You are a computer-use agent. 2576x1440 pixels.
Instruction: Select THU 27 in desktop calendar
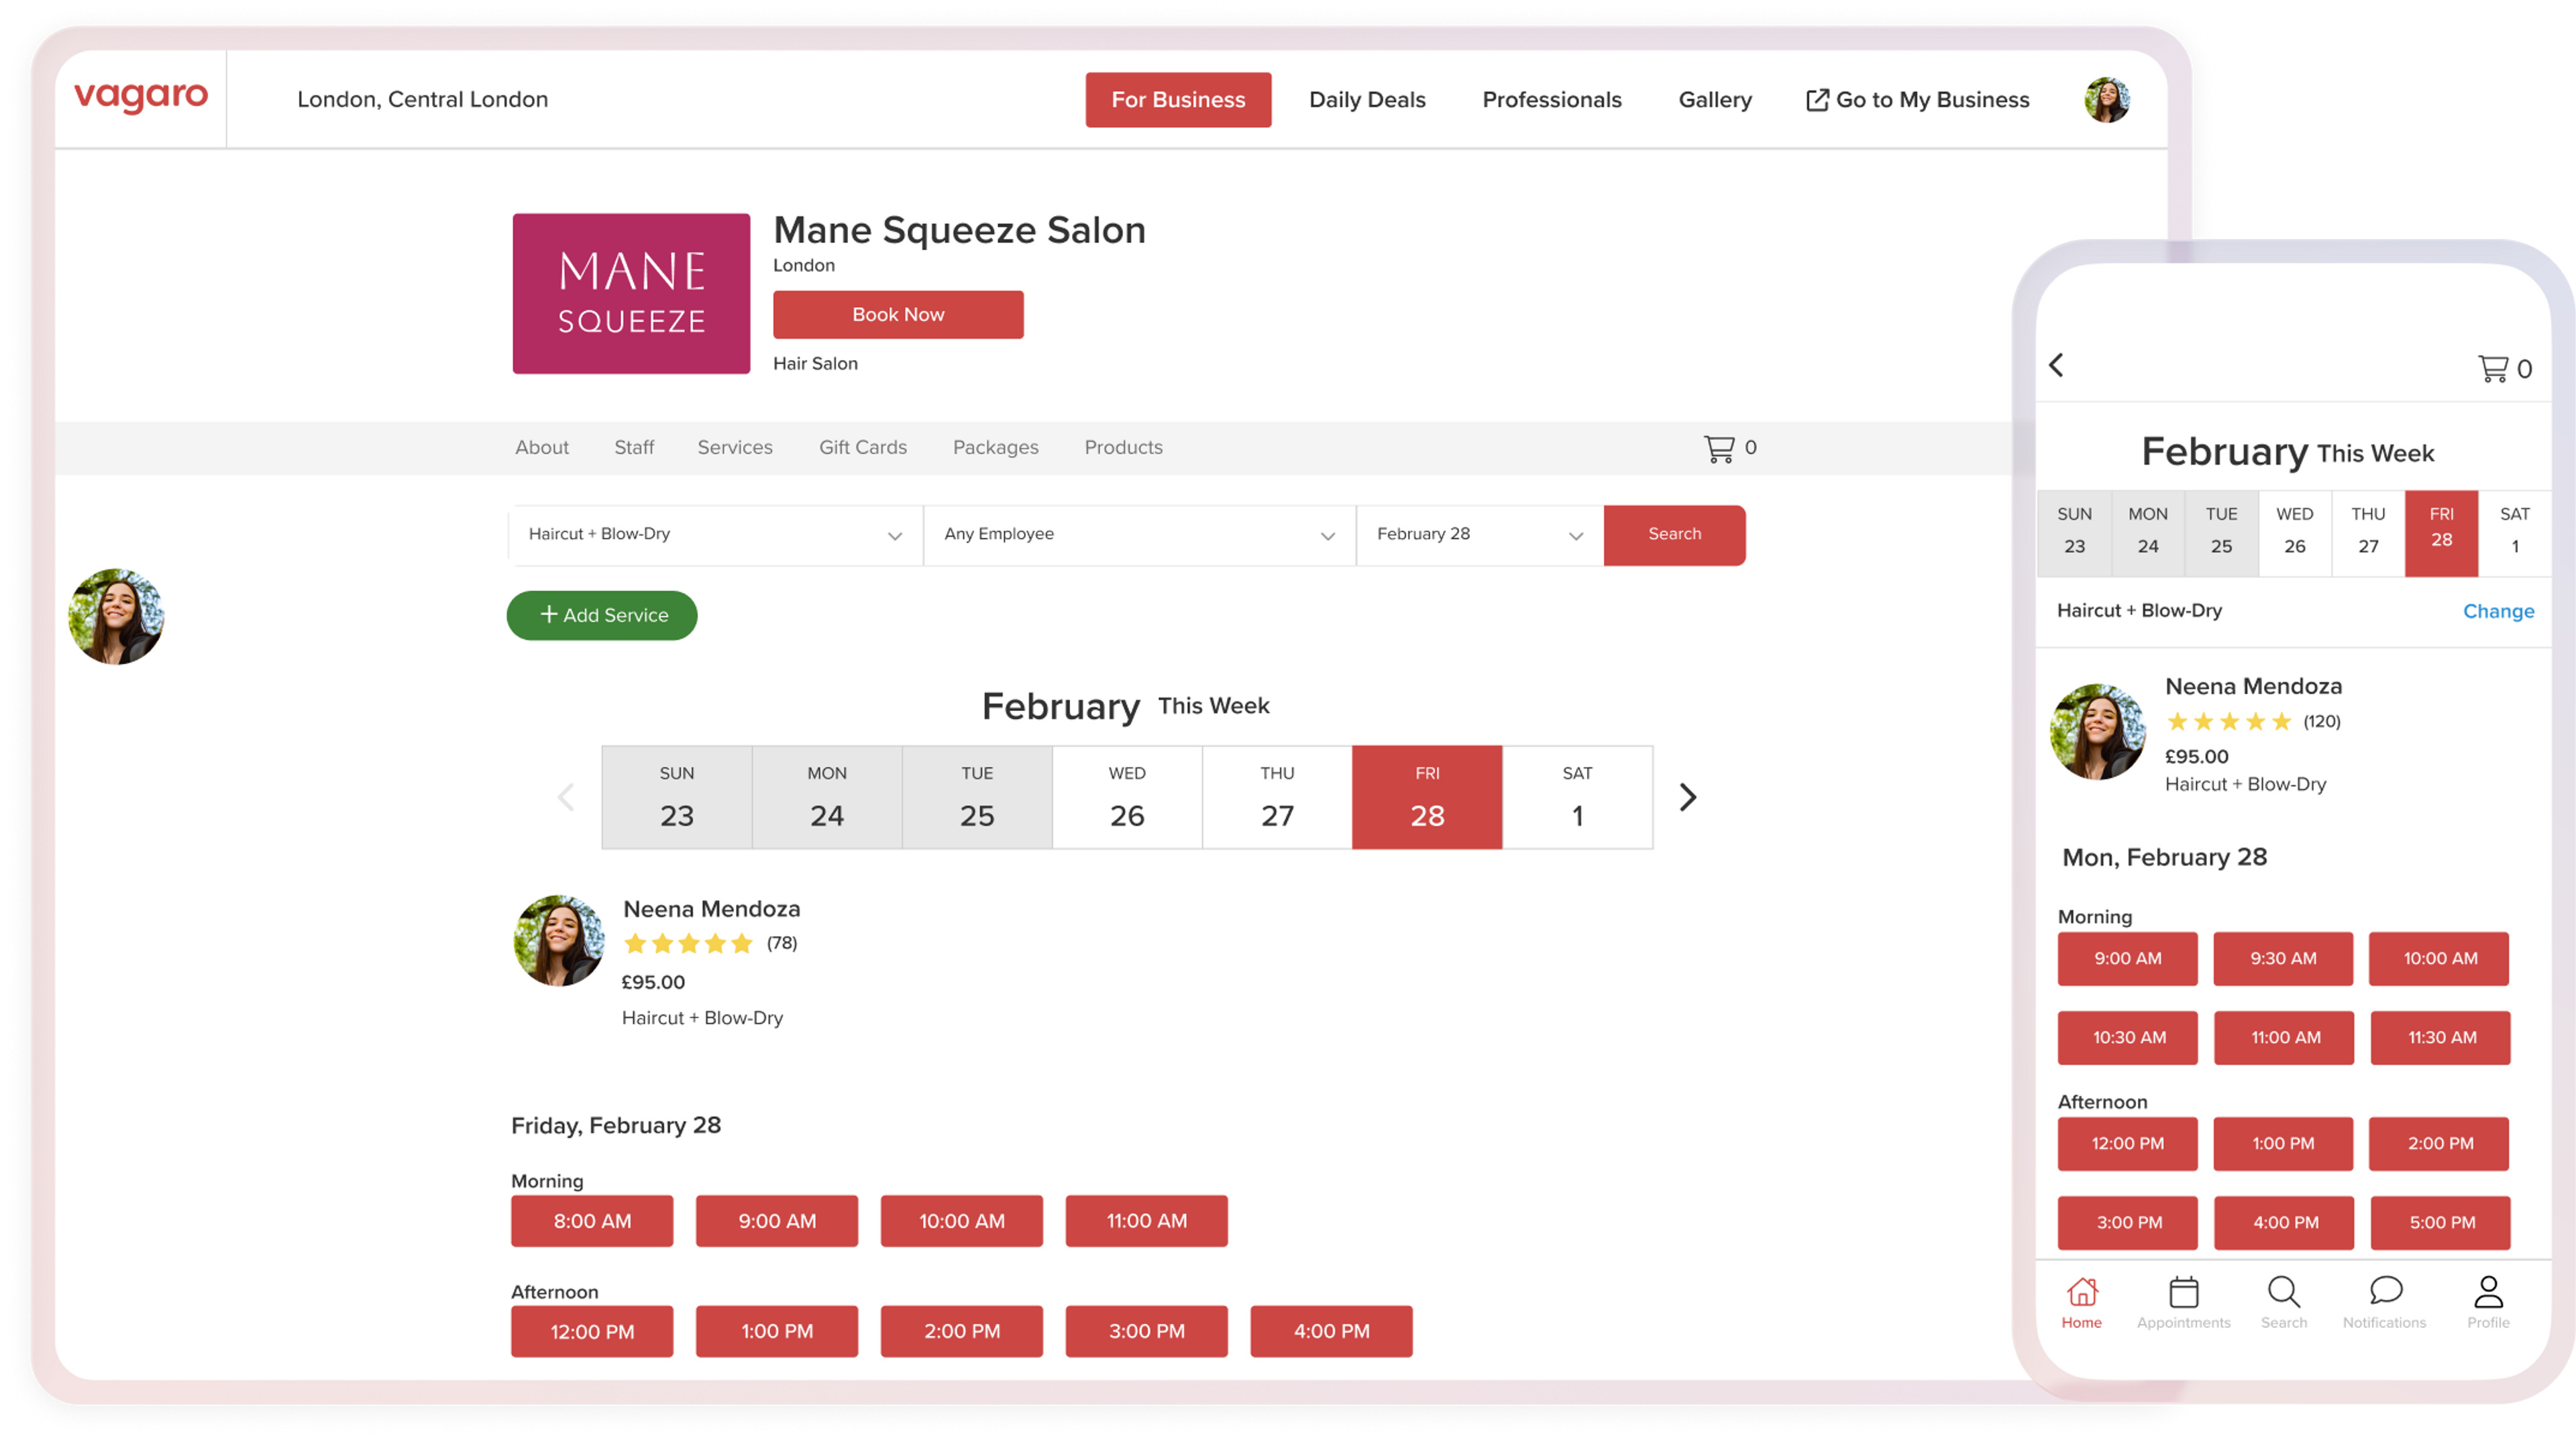click(1277, 797)
